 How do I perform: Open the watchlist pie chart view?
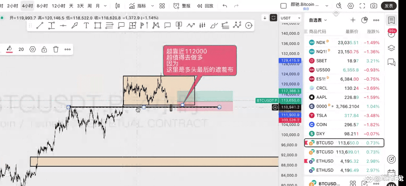tap(364, 20)
